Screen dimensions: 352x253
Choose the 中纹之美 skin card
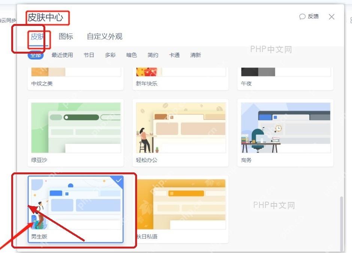[76, 79]
